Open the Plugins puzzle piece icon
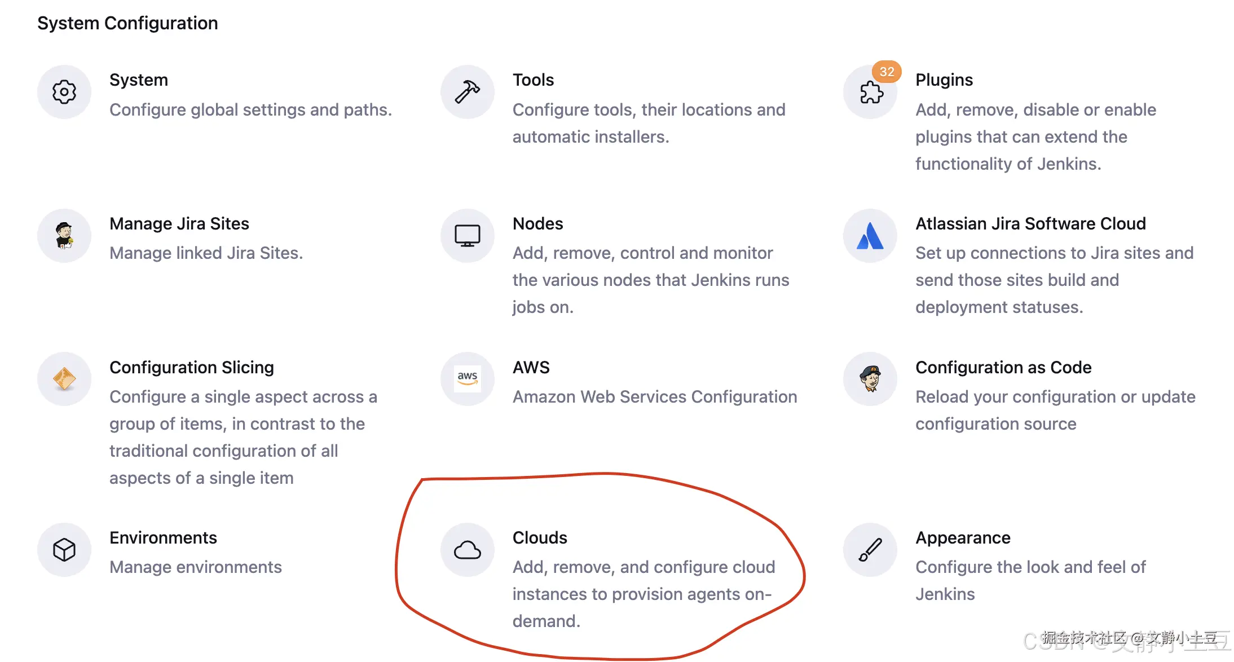This screenshot has height=662, width=1234. click(x=870, y=93)
